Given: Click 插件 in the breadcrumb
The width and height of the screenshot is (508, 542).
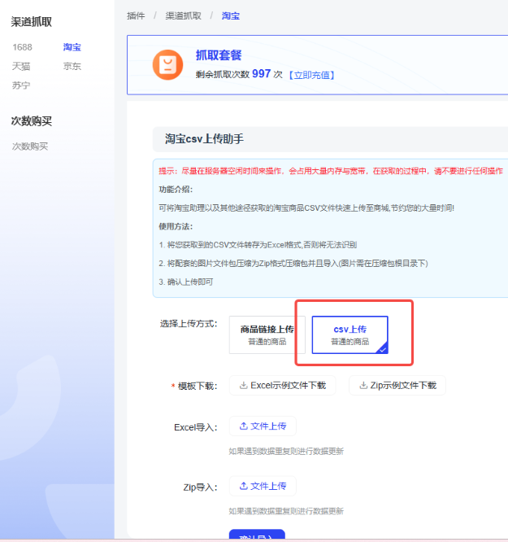Looking at the screenshot, I should pyautogui.click(x=136, y=15).
